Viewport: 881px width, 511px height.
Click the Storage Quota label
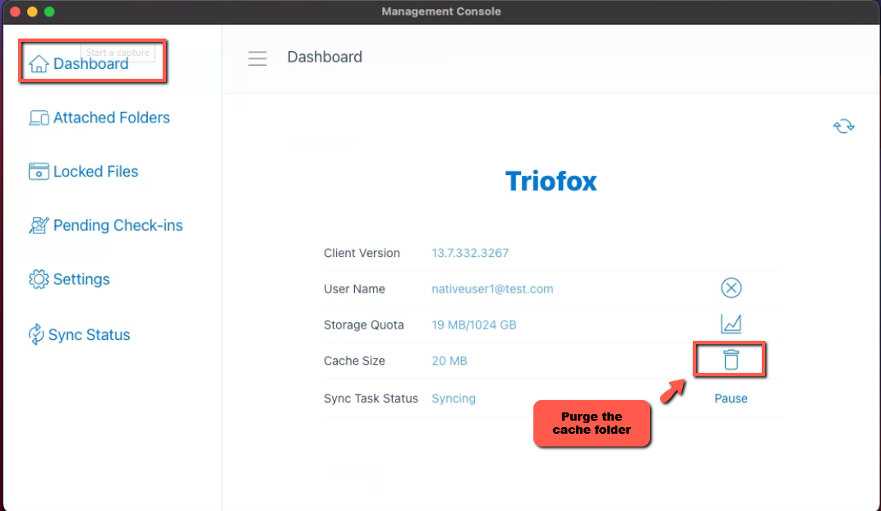[363, 325]
